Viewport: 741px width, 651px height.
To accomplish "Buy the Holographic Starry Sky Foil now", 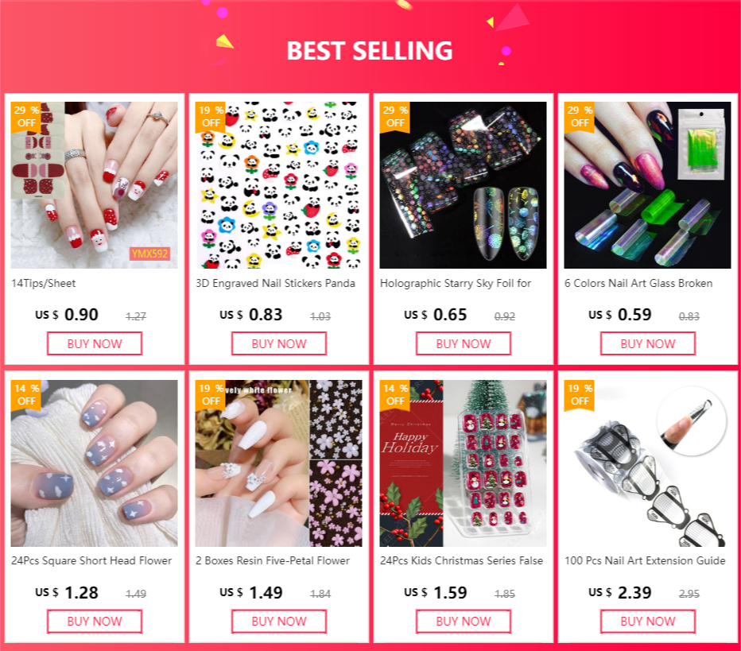I will pyautogui.click(x=463, y=343).
